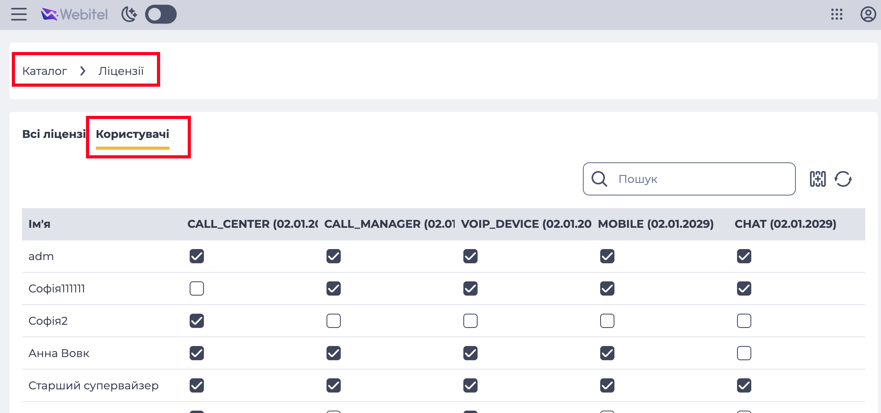Viewport: 881px width, 413px height.
Task: Click the breadcrumb chevron after Каталог
Action: (83, 71)
